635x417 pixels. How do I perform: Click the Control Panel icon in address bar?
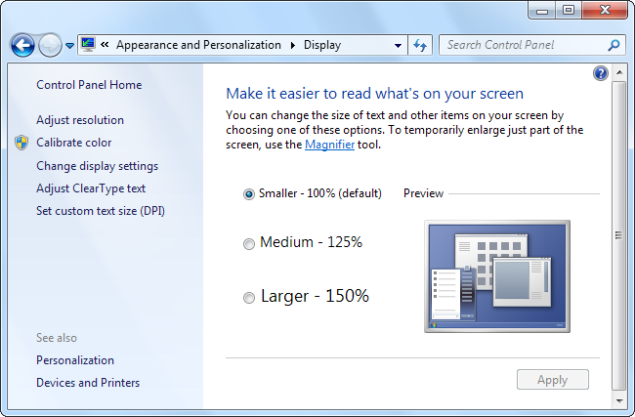(x=88, y=44)
